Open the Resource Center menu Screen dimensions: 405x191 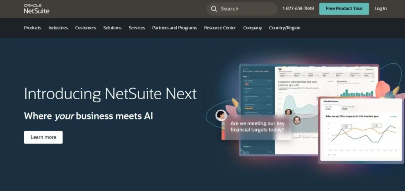[220, 28]
